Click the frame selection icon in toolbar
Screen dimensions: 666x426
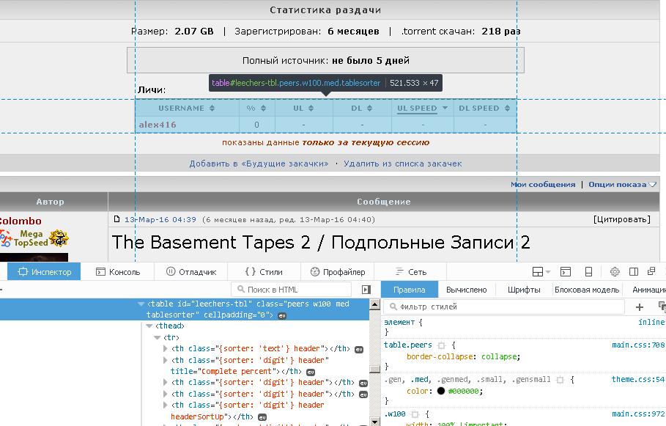537,272
